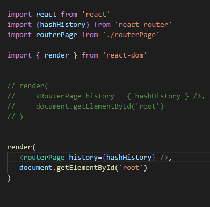Click commented <RouterPage tag name
Screen dimensions: 210x207
[x=59, y=96]
